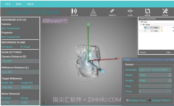Check the box for 7 final shell
The image size is (174, 106).
152,31
